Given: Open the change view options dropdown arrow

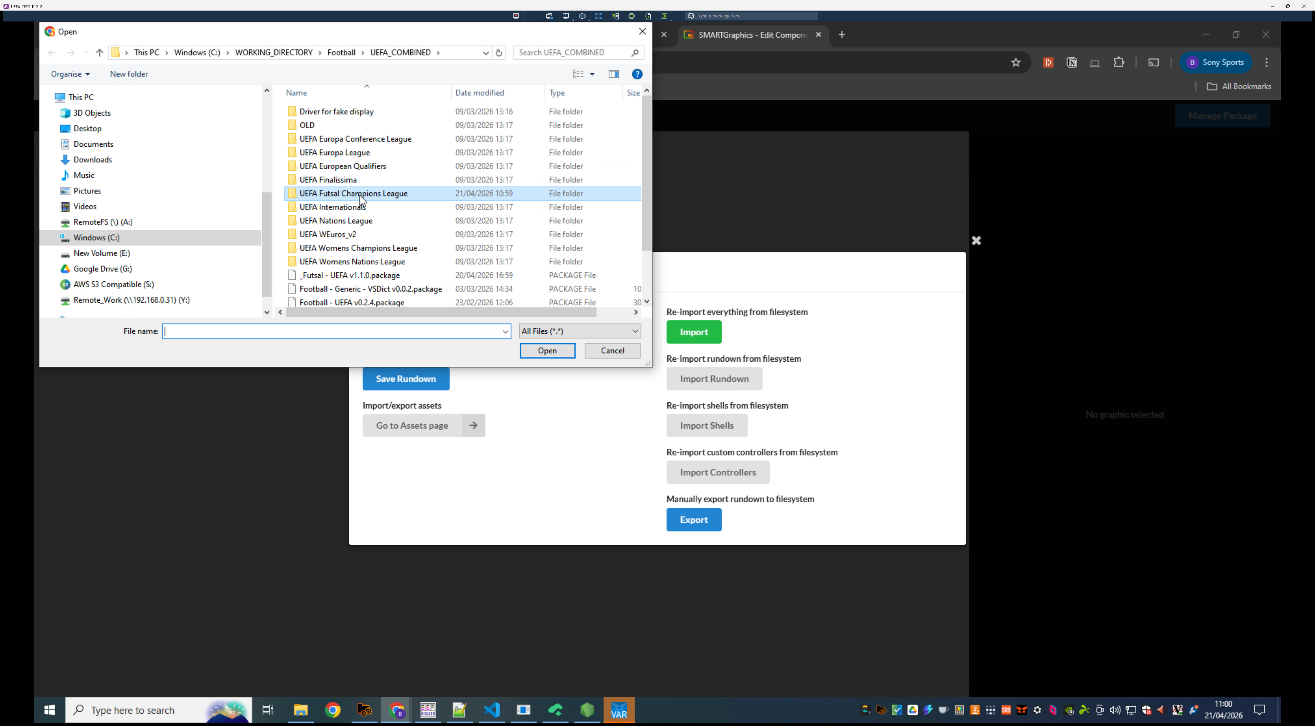Looking at the screenshot, I should [592, 74].
